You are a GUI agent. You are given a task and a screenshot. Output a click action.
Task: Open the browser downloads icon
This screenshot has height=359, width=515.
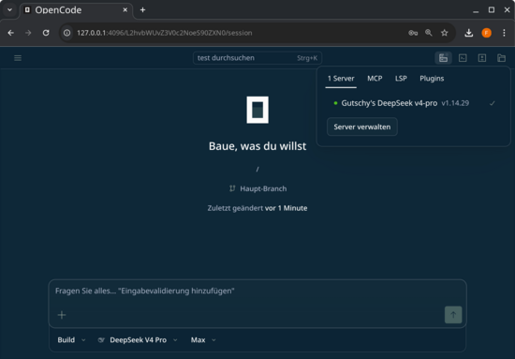click(469, 33)
